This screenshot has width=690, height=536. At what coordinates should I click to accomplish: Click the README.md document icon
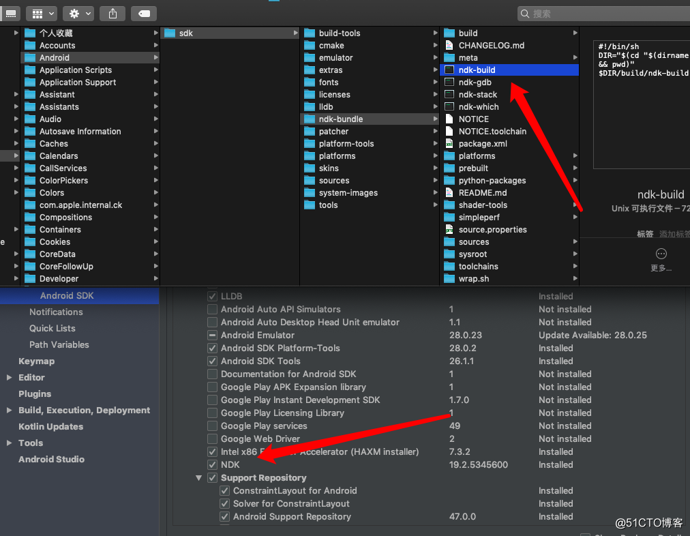point(449,192)
